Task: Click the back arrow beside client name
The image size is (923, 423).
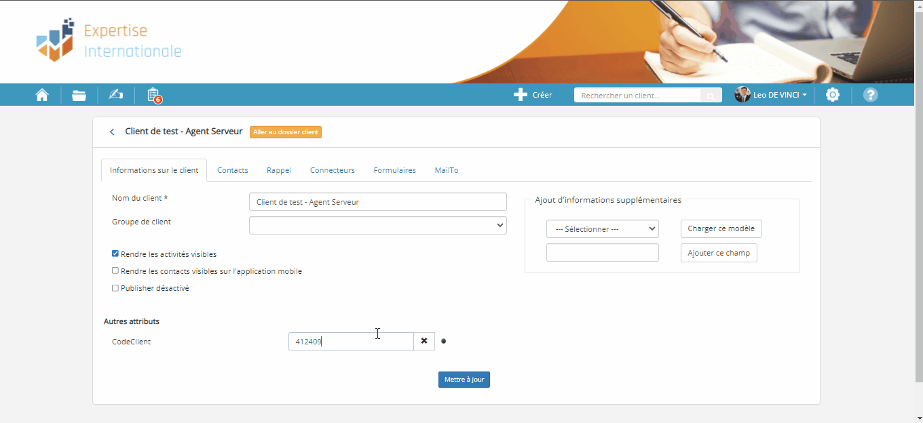Action: coord(112,132)
